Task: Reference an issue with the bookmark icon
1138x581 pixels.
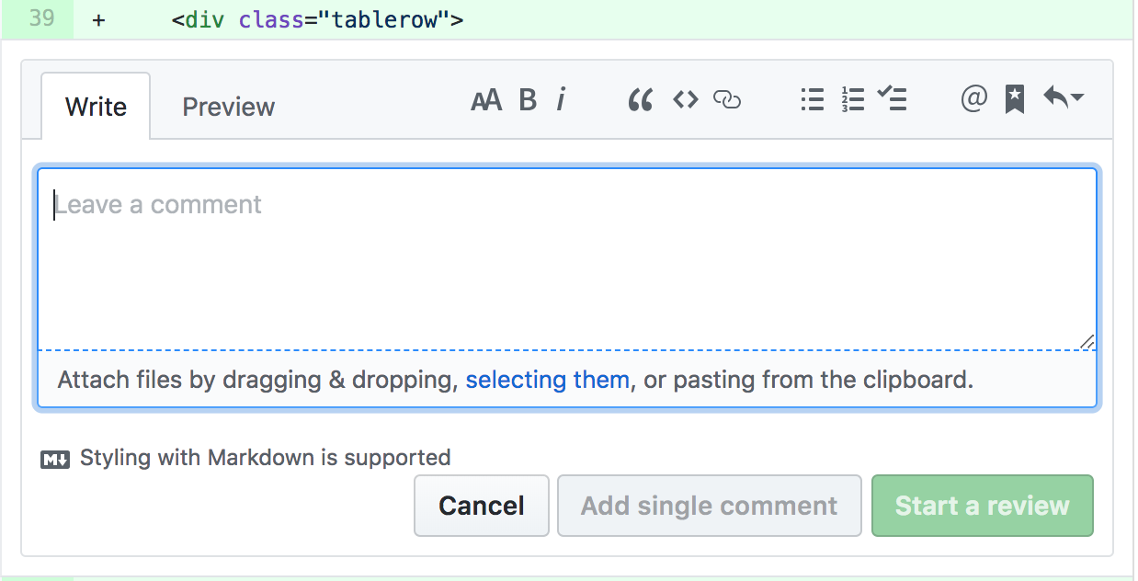Action: tap(1015, 99)
